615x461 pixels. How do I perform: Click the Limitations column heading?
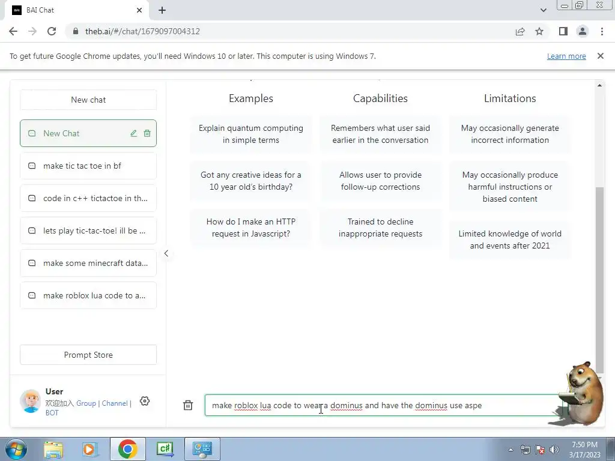(510, 98)
